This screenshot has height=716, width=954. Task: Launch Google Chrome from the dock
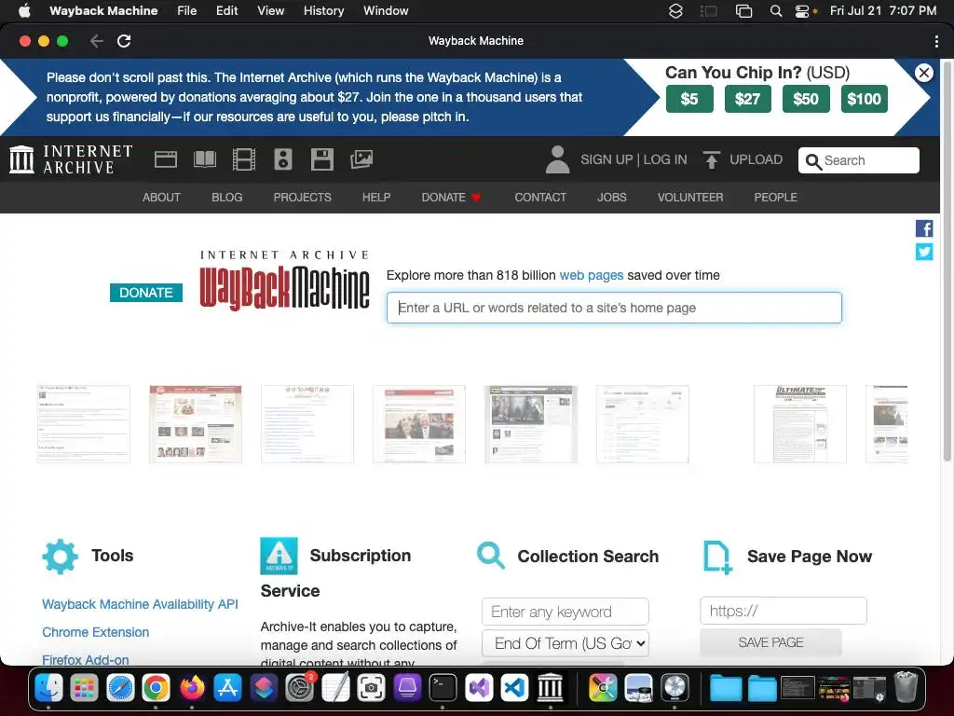(x=156, y=688)
